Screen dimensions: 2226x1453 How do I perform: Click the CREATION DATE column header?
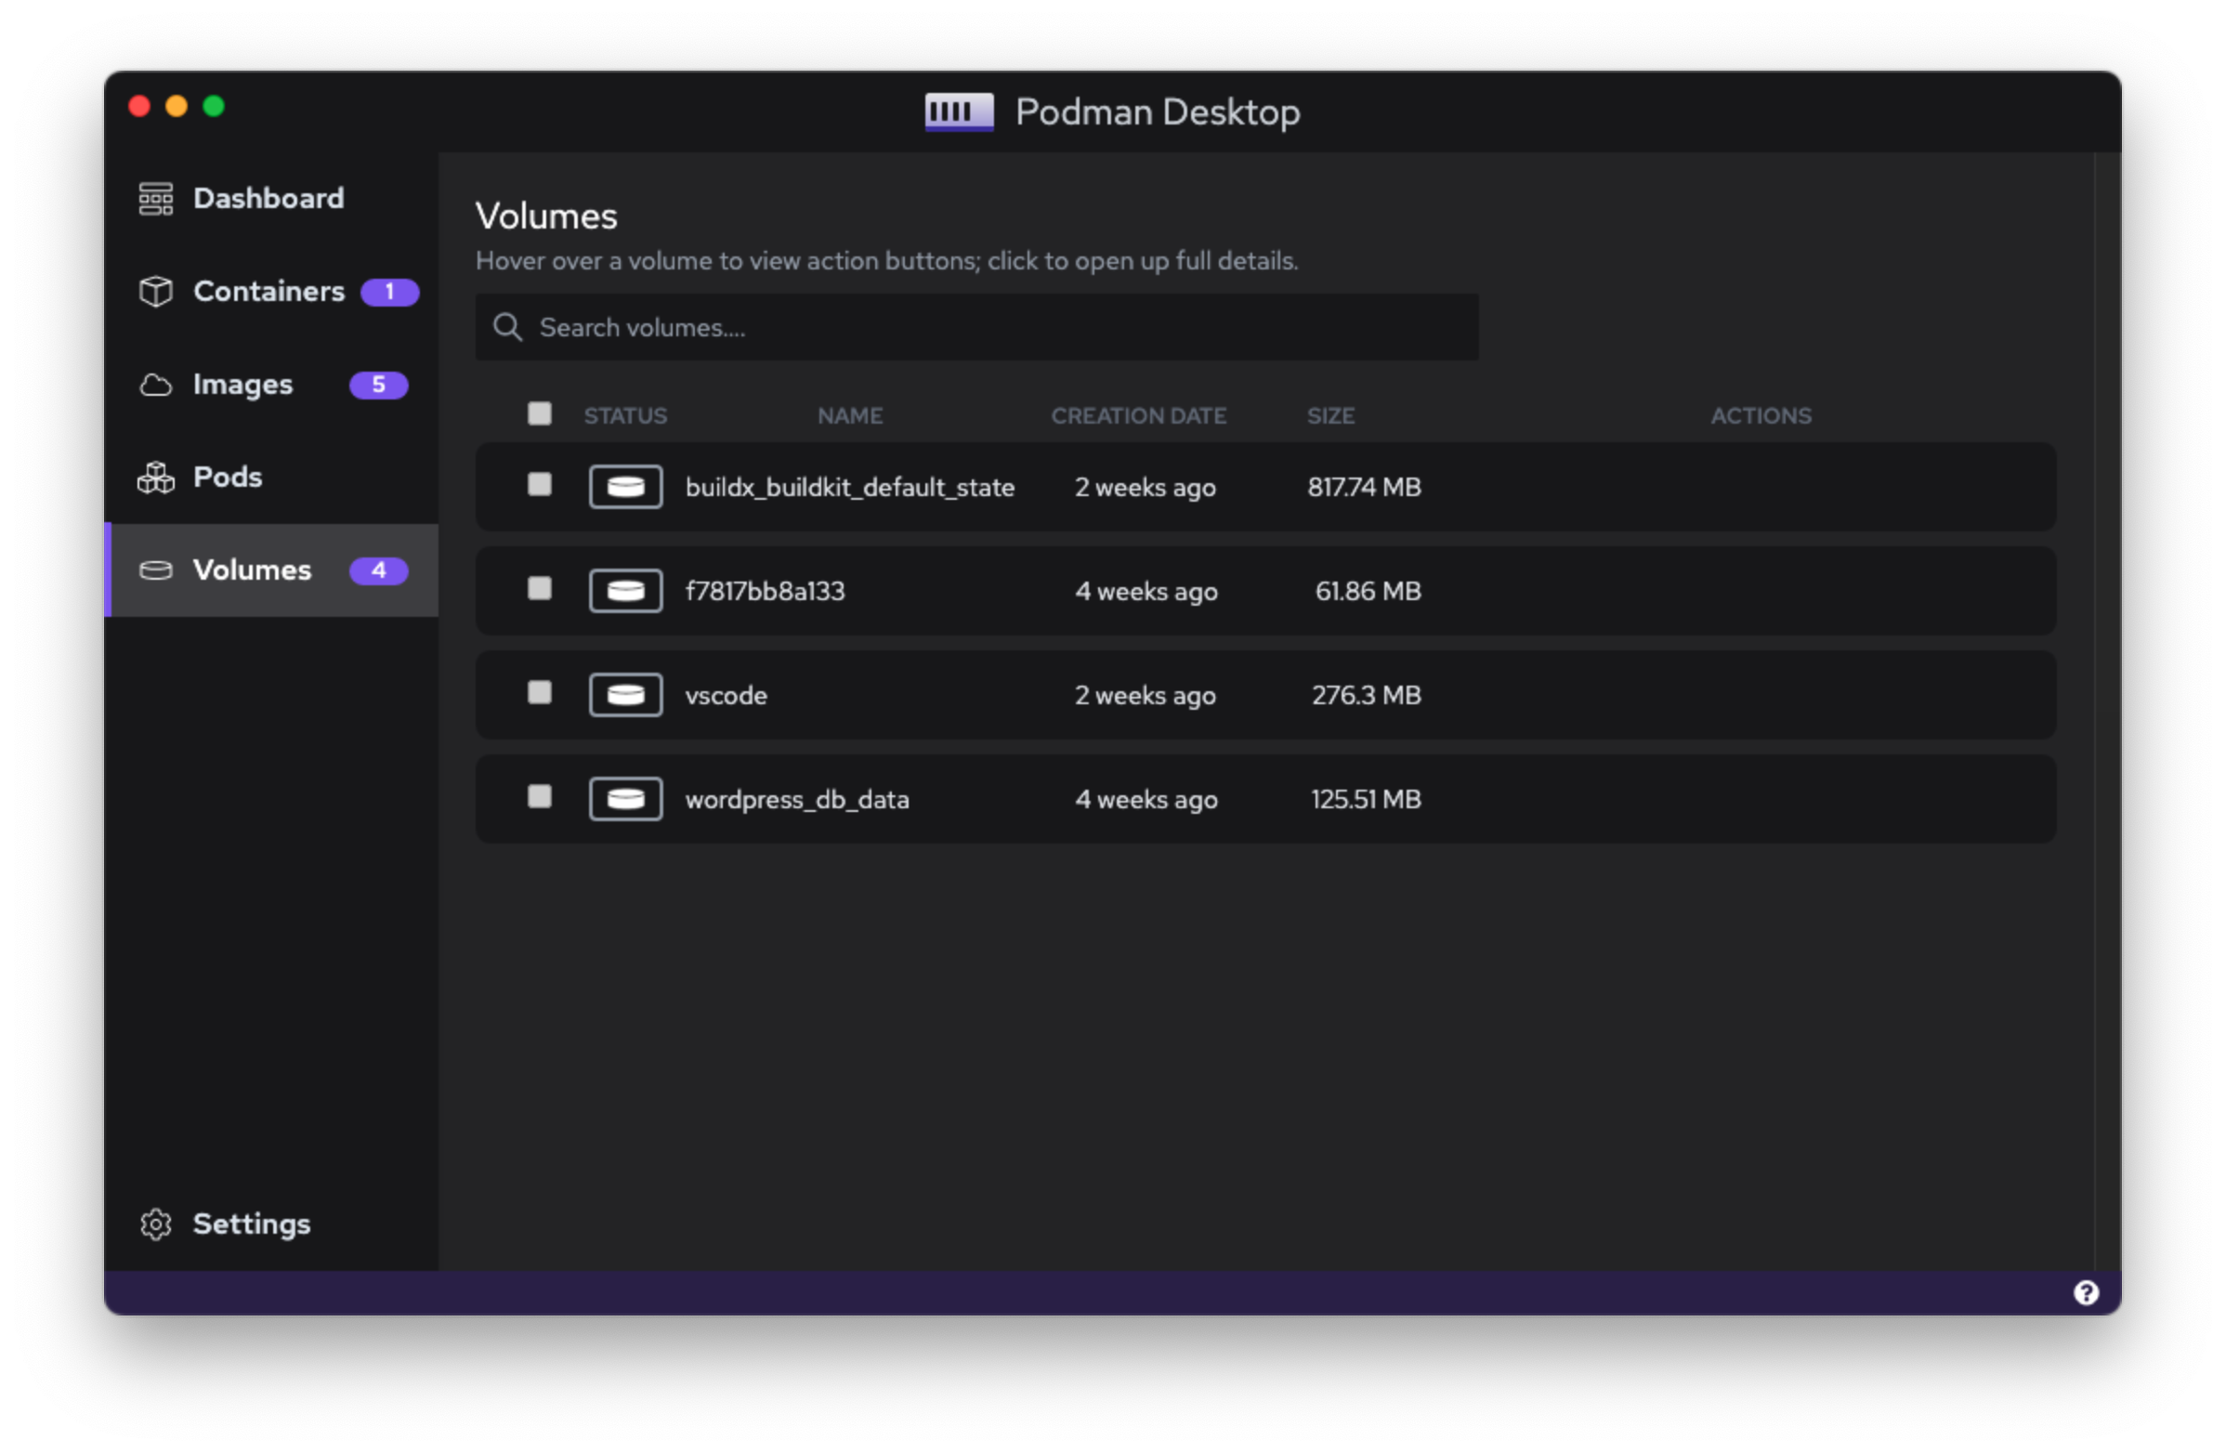click(x=1139, y=415)
